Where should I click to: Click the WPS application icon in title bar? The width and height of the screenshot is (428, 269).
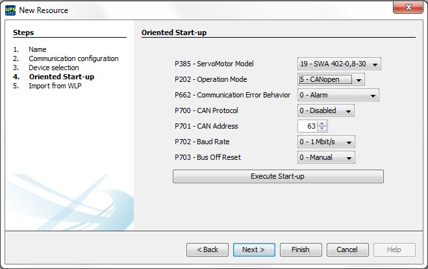(x=10, y=10)
